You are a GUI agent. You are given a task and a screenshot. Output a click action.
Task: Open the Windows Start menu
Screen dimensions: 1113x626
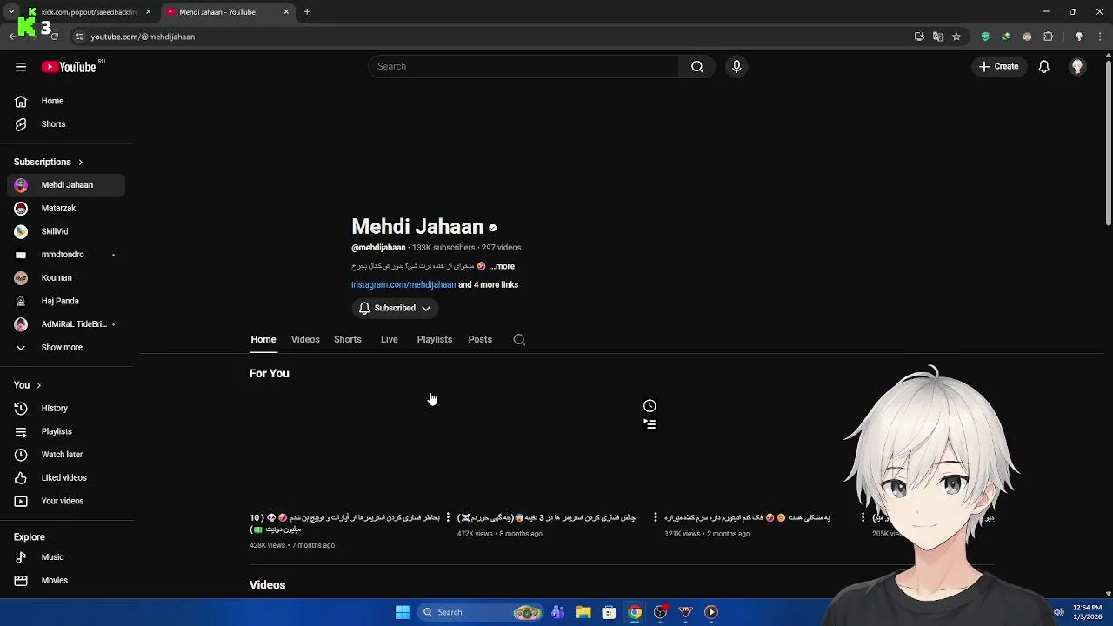pyautogui.click(x=403, y=612)
